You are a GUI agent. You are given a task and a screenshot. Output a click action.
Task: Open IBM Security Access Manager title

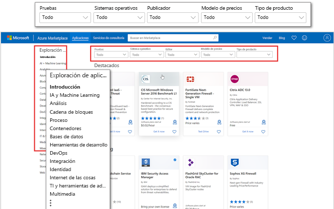pos(154,175)
